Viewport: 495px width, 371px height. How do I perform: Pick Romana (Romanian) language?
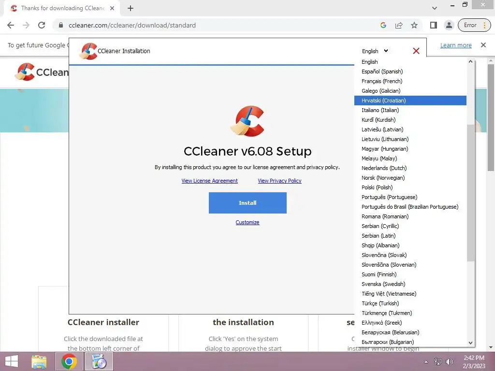click(x=410, y=216)
